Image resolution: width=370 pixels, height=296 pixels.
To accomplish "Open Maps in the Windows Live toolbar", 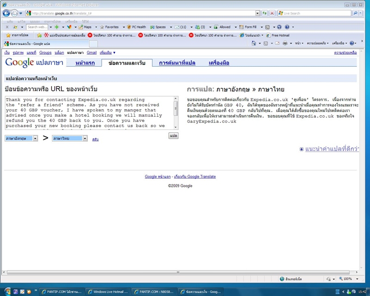I will pyautogui.click(x=86, y=27).
